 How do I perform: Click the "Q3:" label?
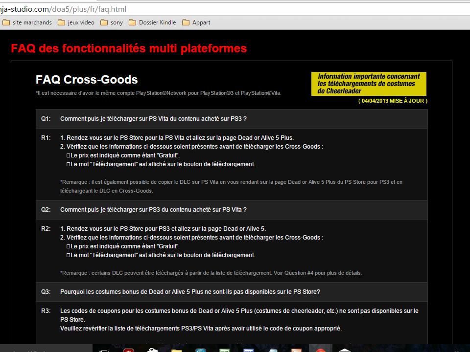tap(46, 292)
